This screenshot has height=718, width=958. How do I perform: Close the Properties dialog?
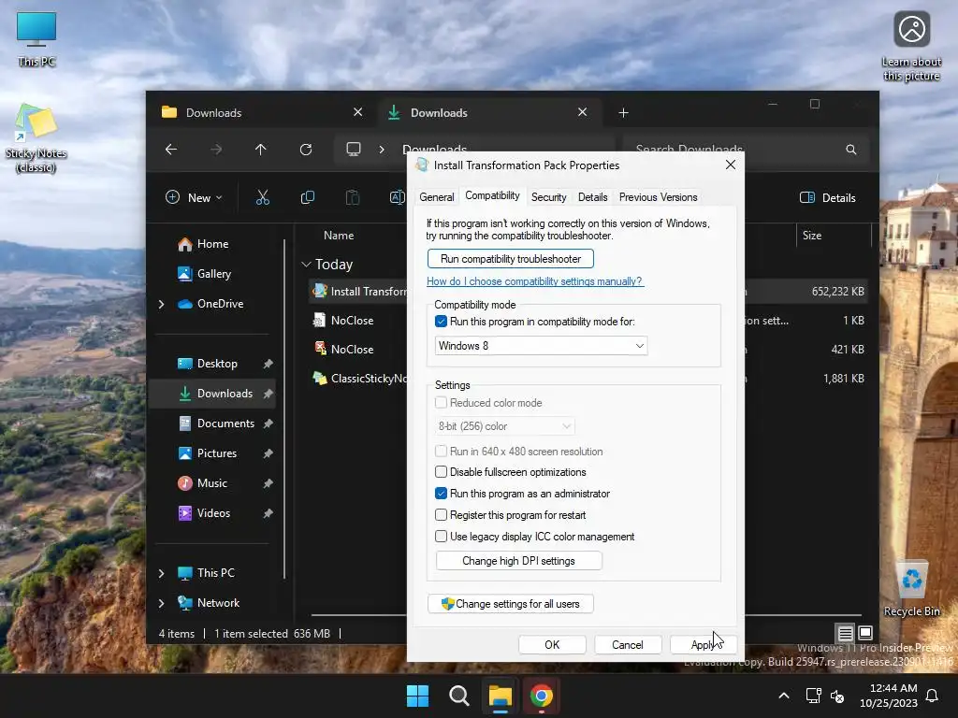pos(730,165)
